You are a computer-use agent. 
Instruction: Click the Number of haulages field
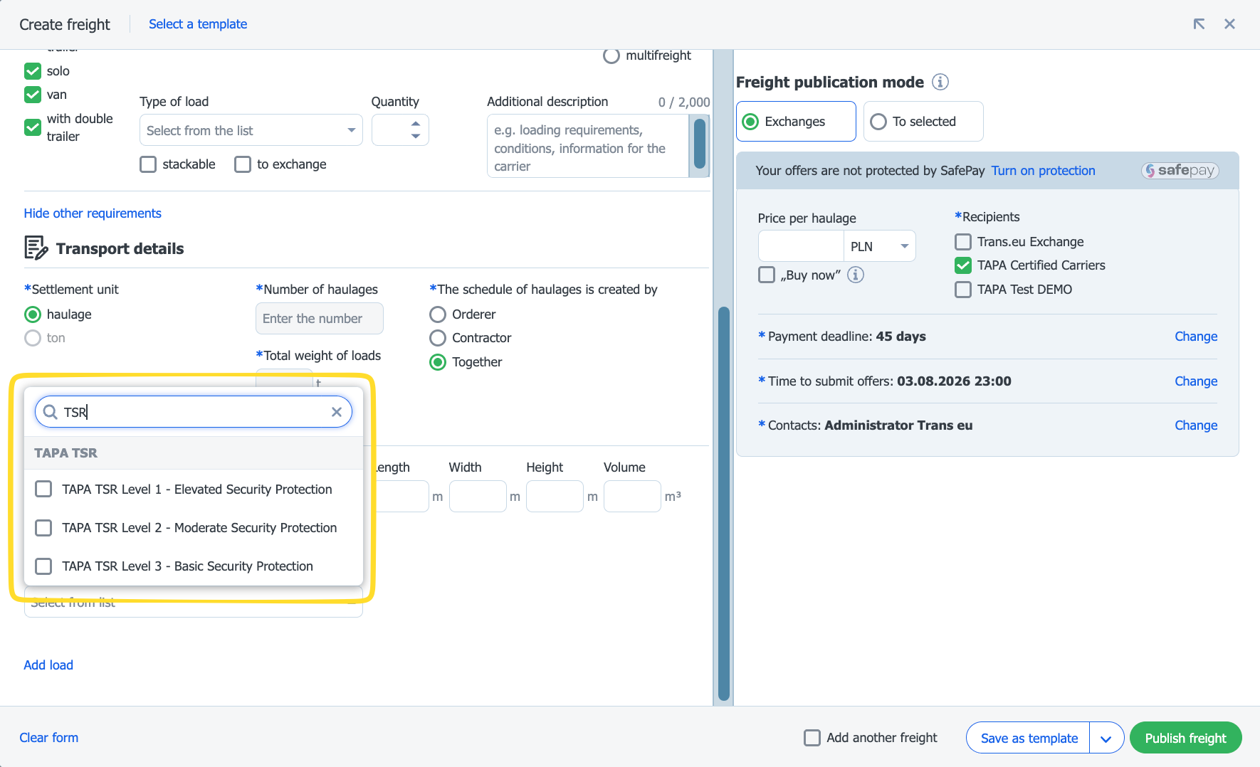click(320, 319)
